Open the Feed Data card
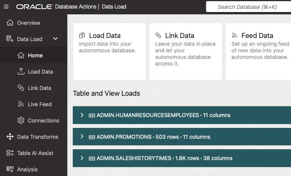291x176 pixels. (258, 52)
